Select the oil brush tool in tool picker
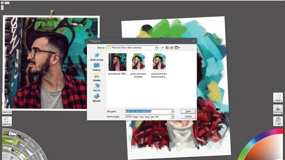285x160 pixels. point(9,133)
